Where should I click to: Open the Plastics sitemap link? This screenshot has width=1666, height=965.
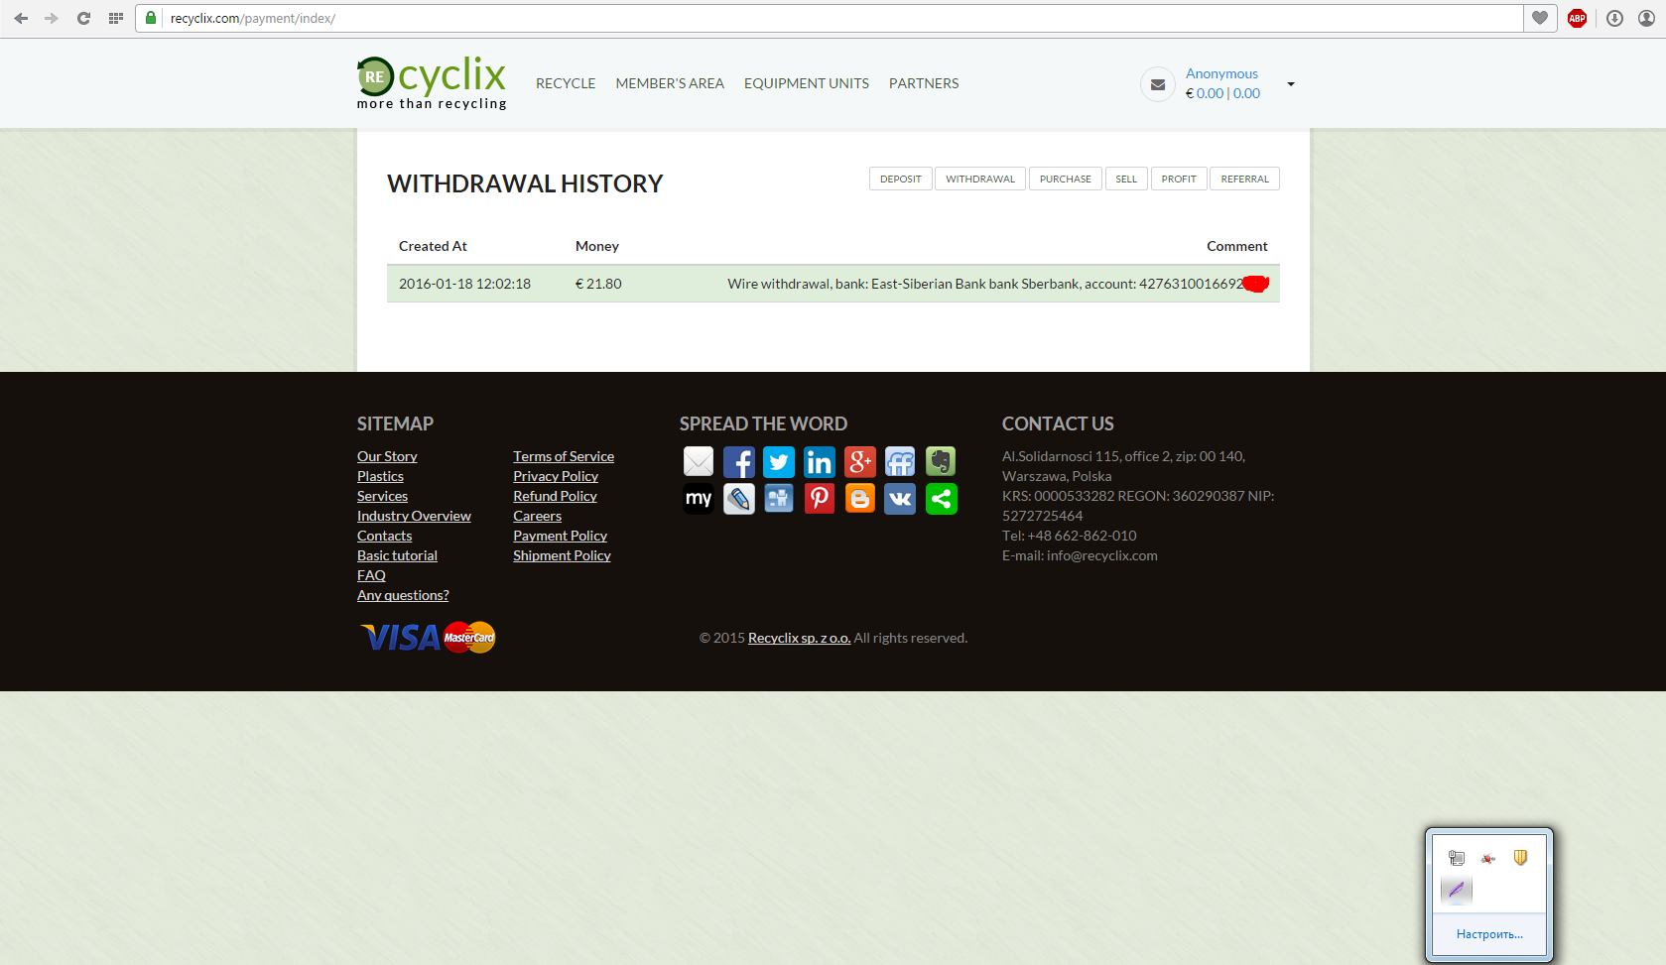click(x=380, y=476)
